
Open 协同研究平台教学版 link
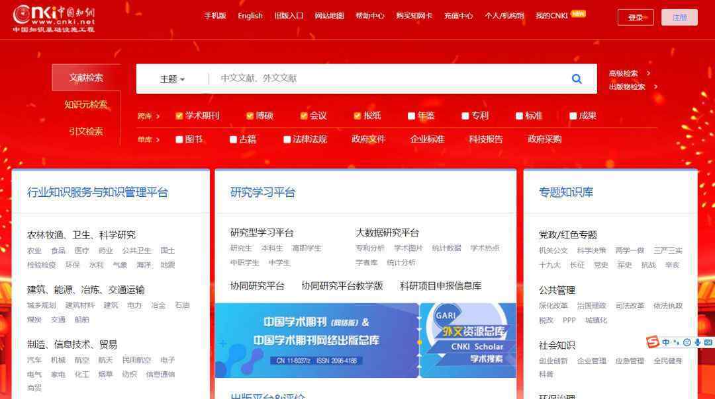pyautogui.click(x=342, y=286)
